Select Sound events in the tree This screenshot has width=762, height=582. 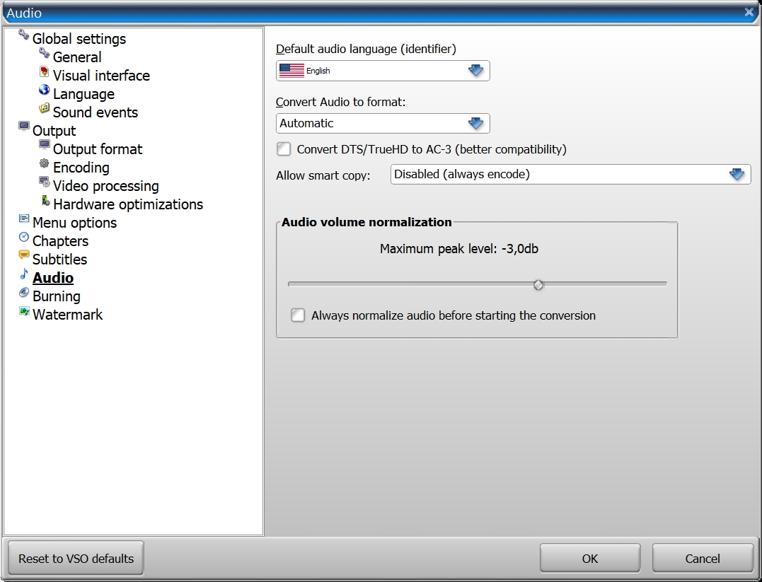click(96, 112)
